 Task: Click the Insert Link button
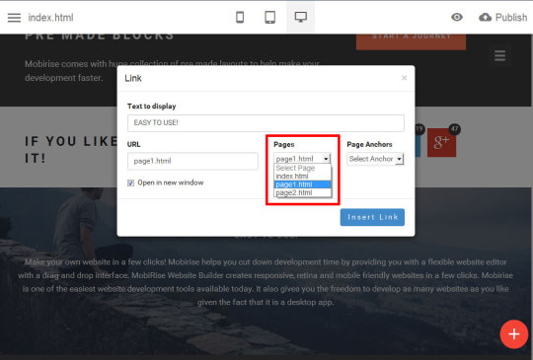click(372, 217)
